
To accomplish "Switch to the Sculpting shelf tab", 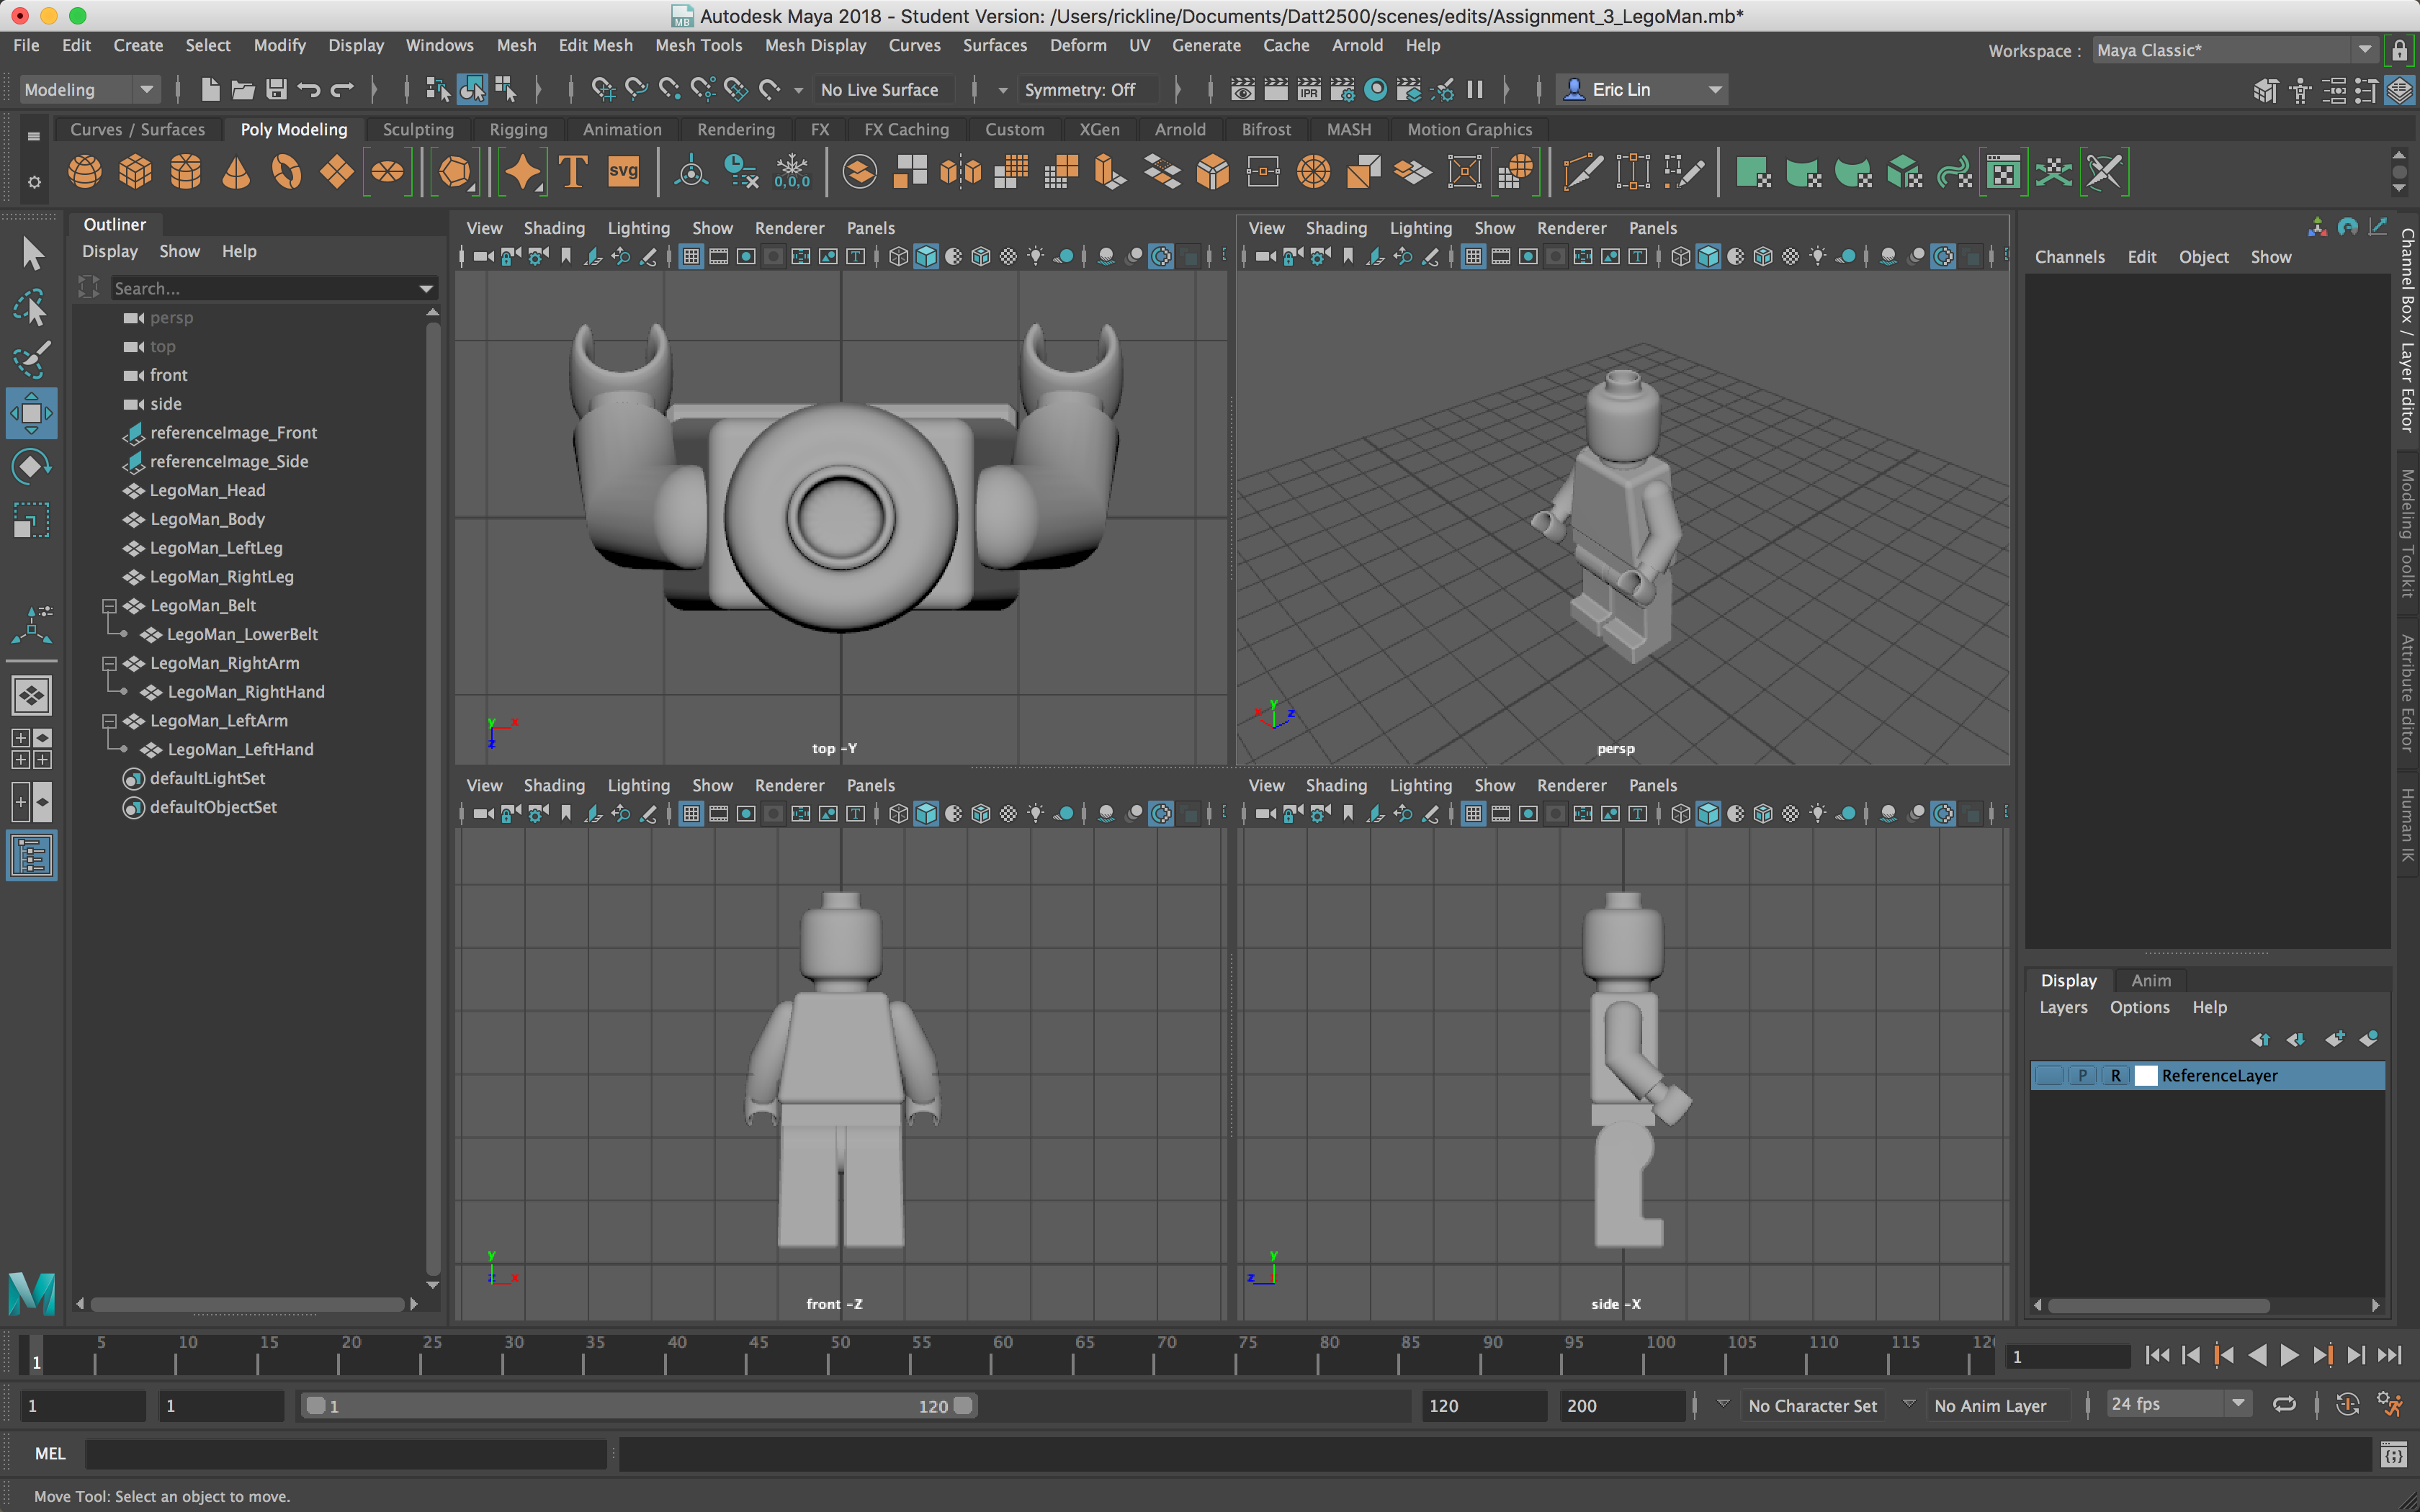I will click(x=418, y=129).
